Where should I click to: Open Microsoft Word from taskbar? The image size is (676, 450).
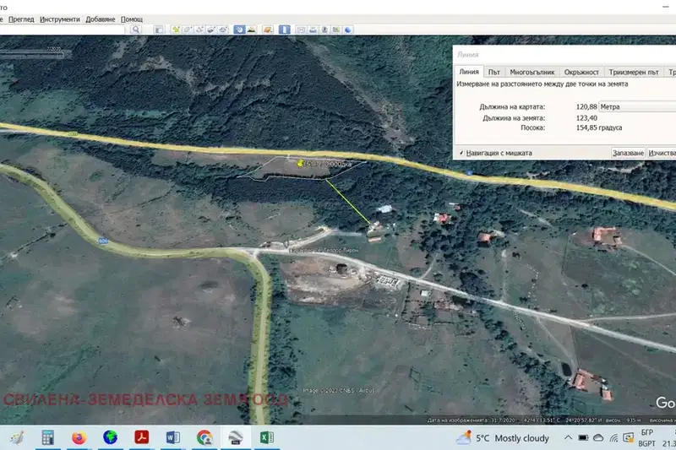tap(173, 437)
